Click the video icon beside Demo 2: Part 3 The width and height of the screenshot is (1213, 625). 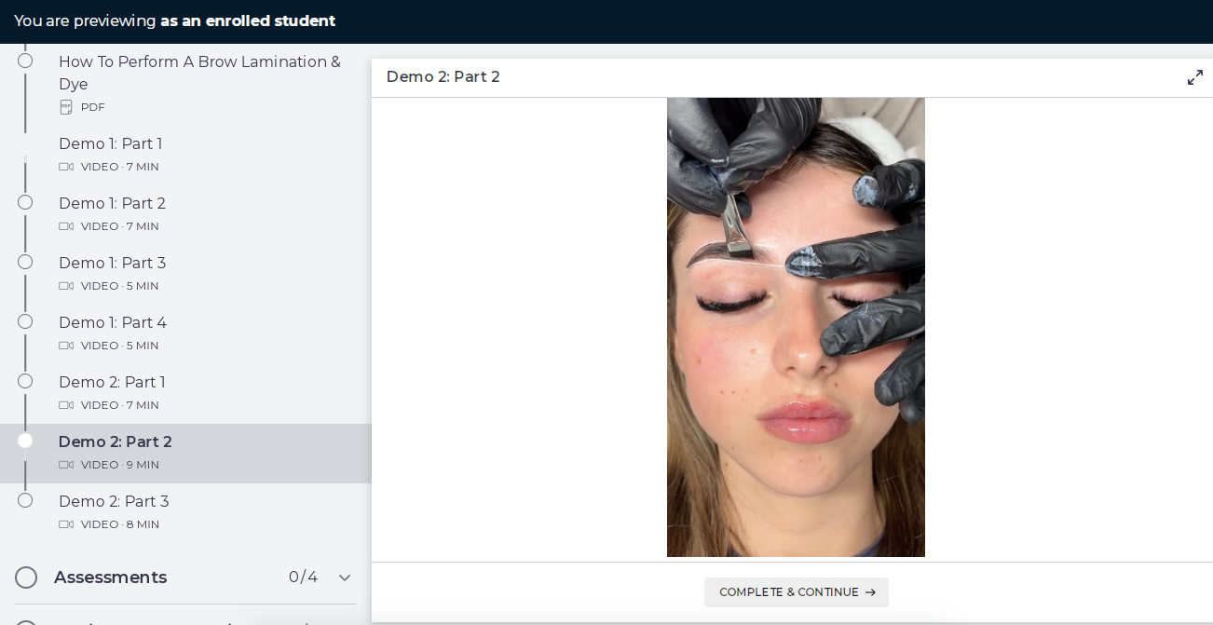tap(66, 524)
